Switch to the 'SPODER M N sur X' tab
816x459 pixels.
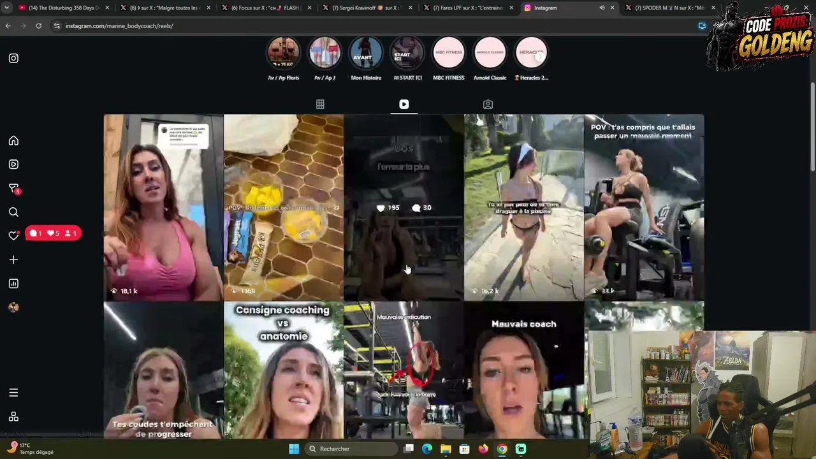pos(669,8)
